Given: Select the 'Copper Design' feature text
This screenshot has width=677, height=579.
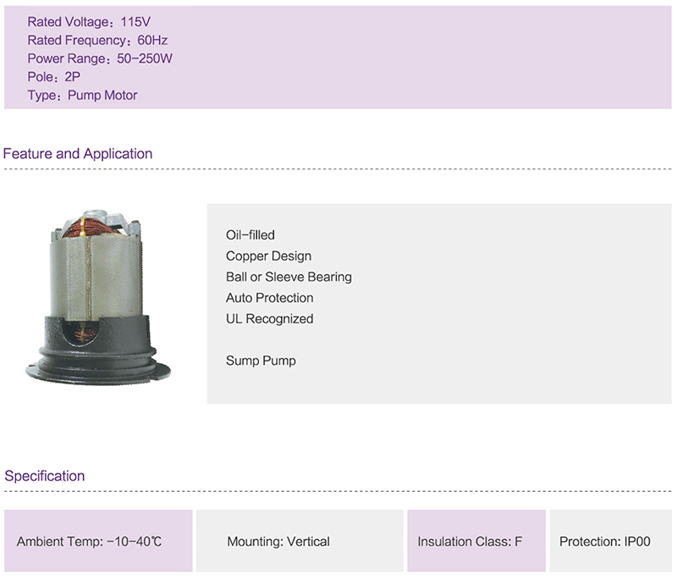Looking at the screenshot, I should tap(268, 256).
